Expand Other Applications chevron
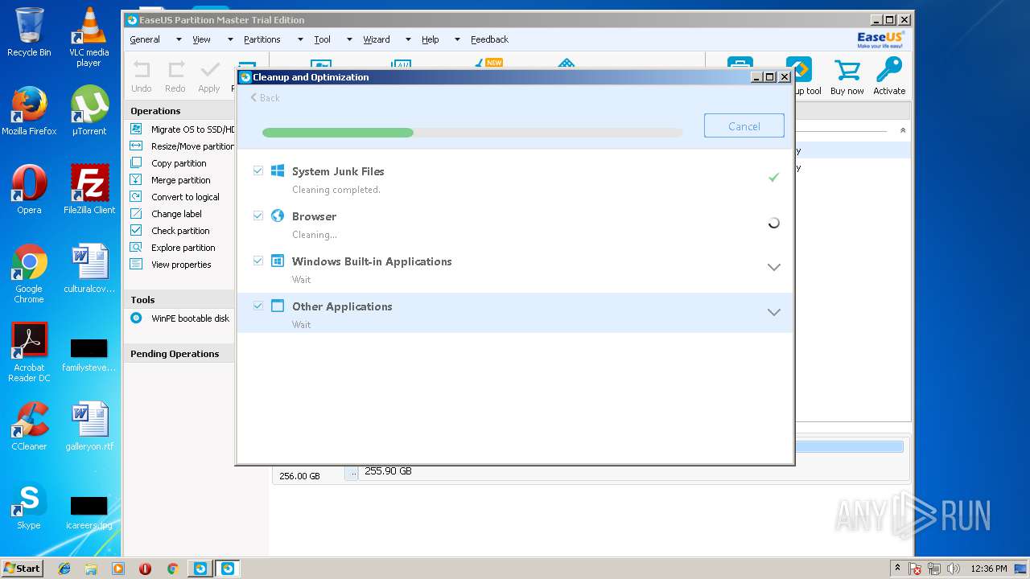The width and height of the screenshot is (1030, 579). tap(774, 312)
